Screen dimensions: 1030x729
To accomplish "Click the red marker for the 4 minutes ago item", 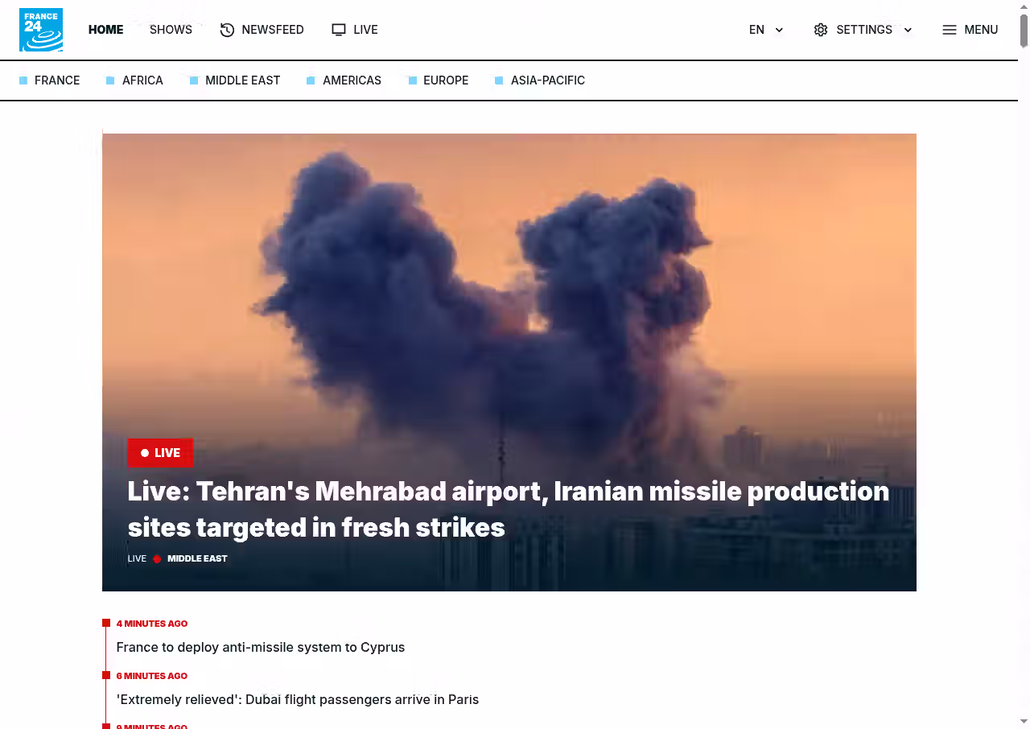I will tap(106, 623).
